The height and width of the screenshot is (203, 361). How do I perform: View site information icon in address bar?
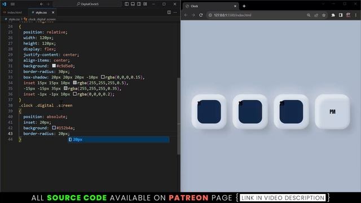[210, 15]
